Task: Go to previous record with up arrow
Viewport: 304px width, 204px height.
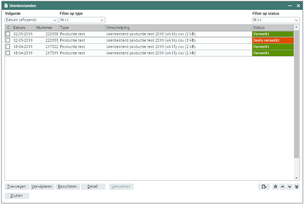Action: pyautogui.click(x=282, y=187)
